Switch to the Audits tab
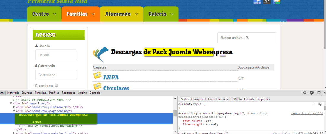 (x=82, y=93)
